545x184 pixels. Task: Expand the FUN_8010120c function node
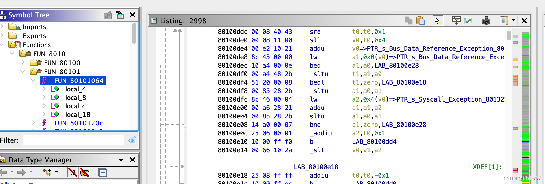[x=33, y=123]
